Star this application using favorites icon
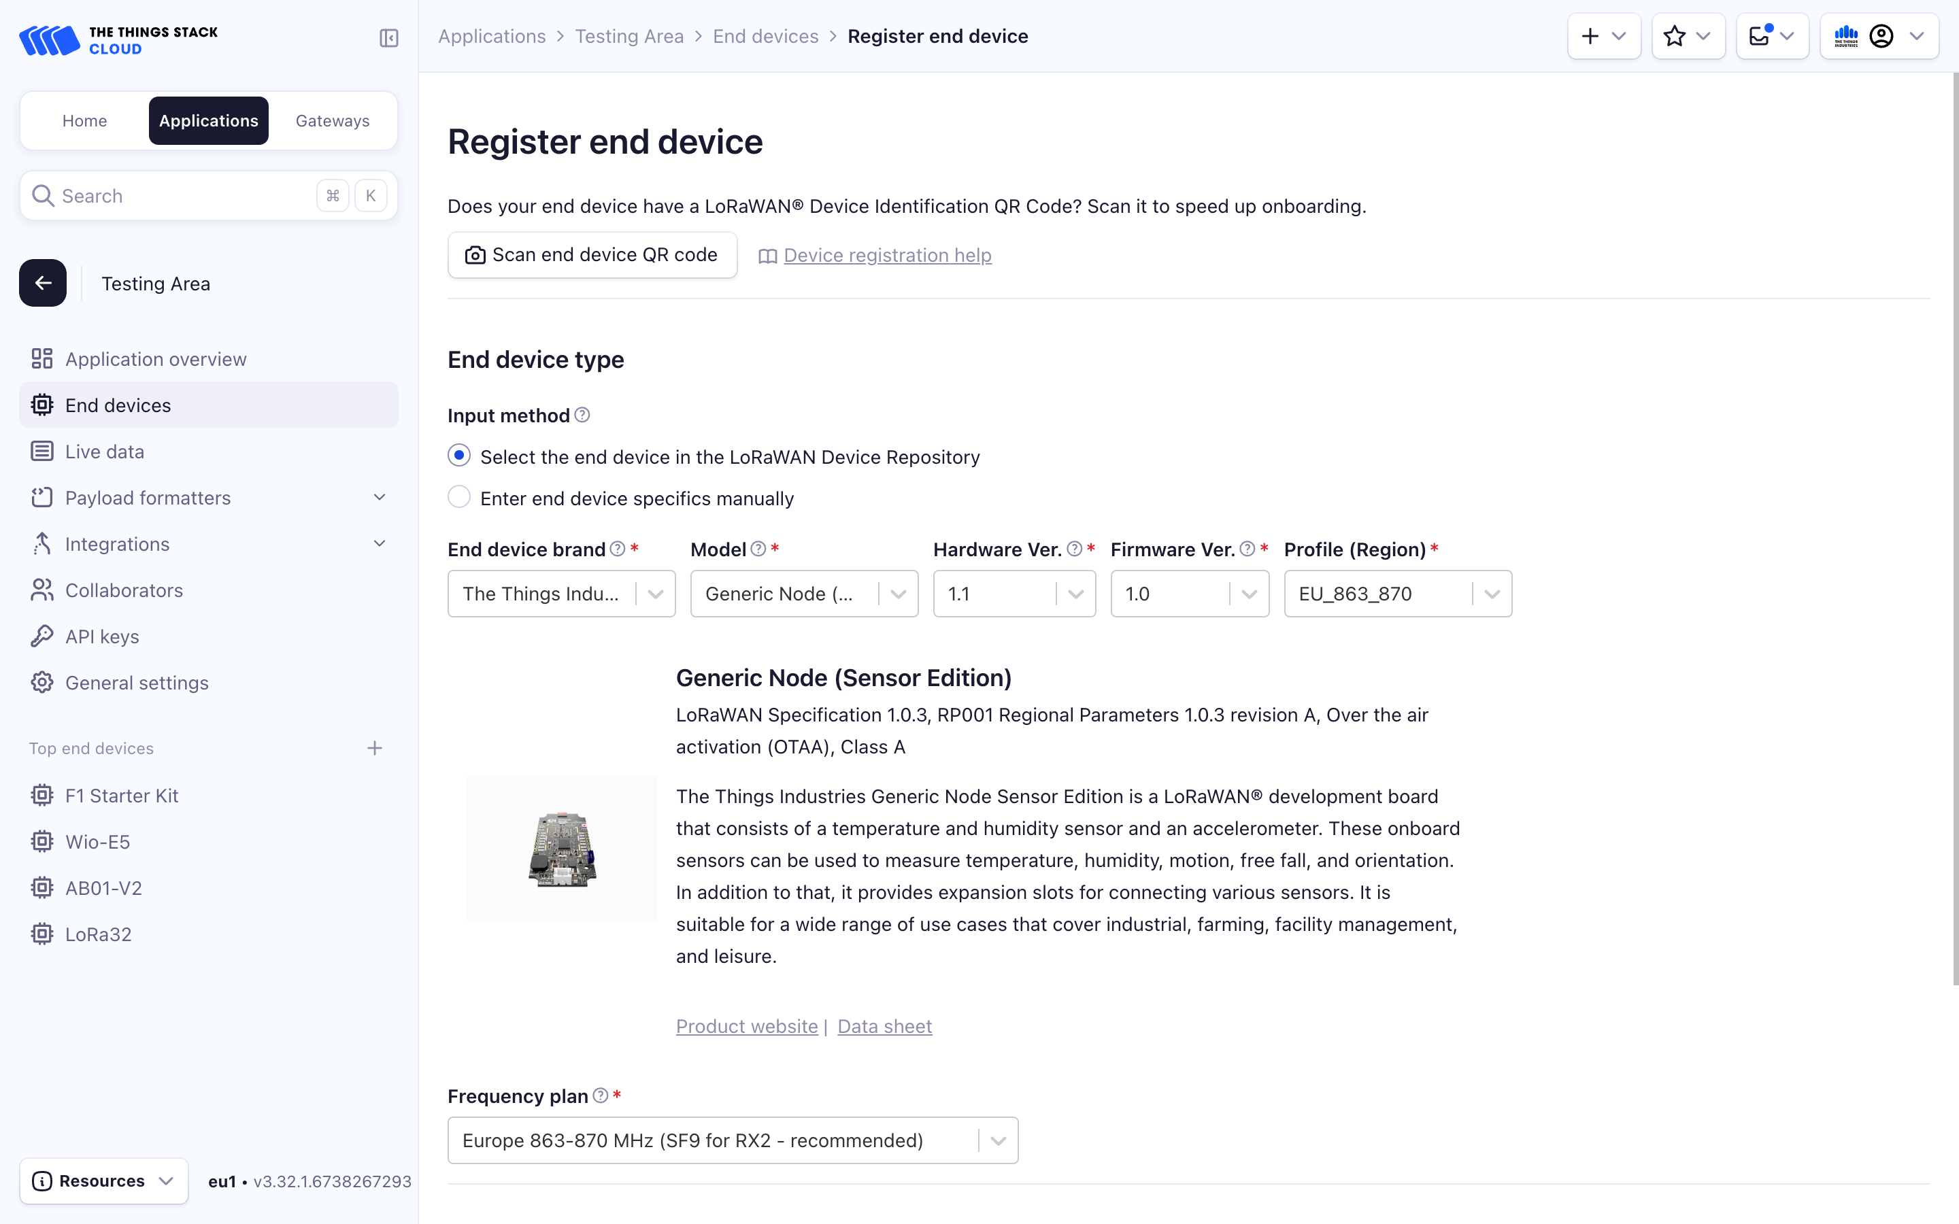 click(x=1674, y=35)
